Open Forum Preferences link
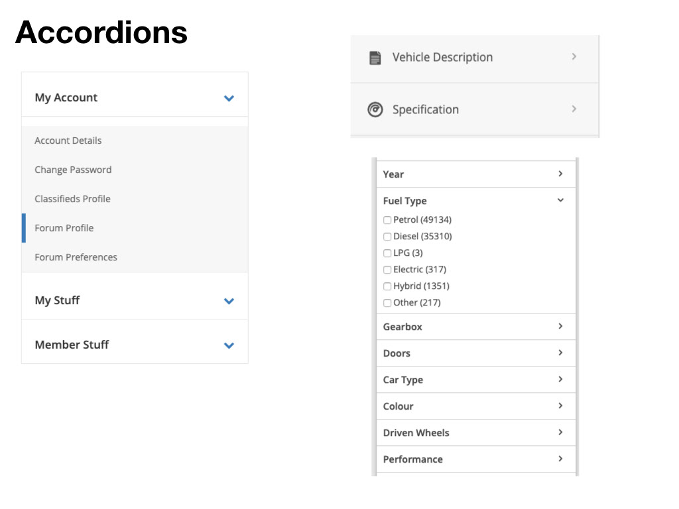679x509 pixels. pyautogui.click(x=76, y=257)
